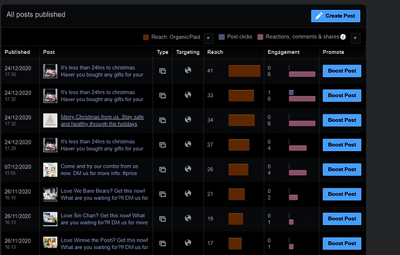
Task: Click the Create Post button
Action: coord(335,16)
